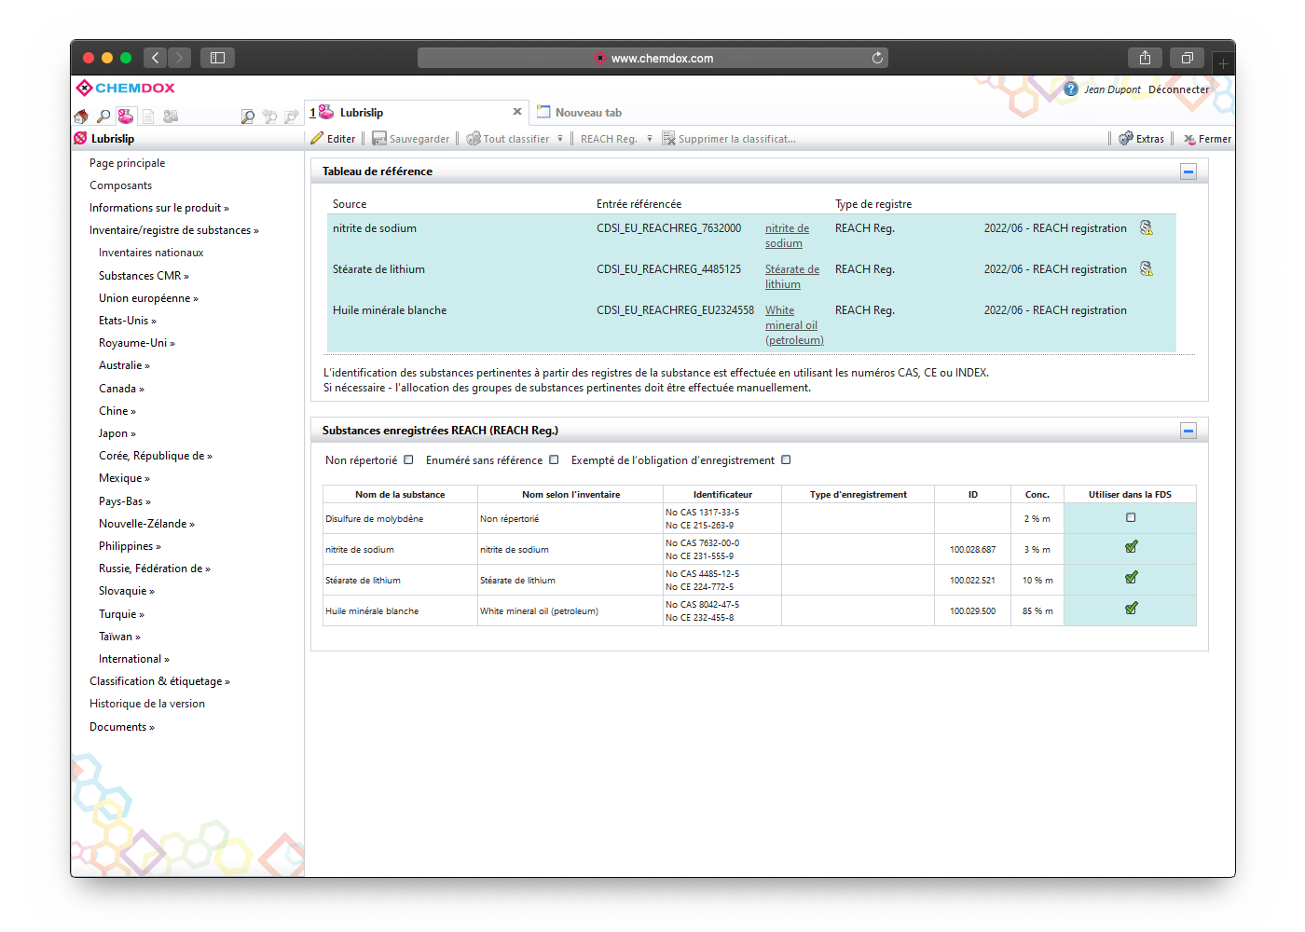This screenshot has width=1305, height=932.
Task: Toggle the browser sidebar button
Action: 217,58
